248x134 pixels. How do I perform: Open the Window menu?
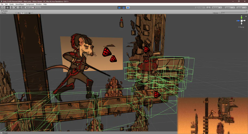(39, 4)
